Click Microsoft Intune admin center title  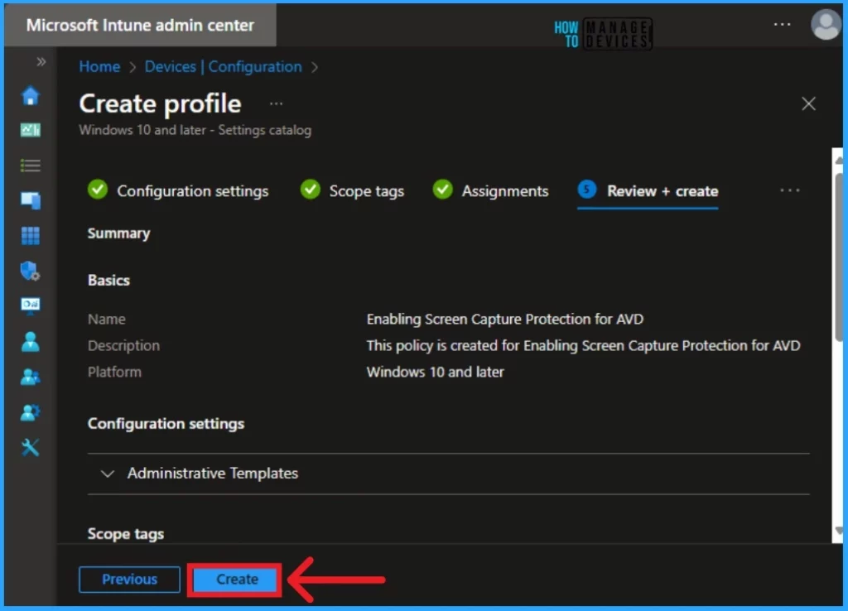click(140, 25)
